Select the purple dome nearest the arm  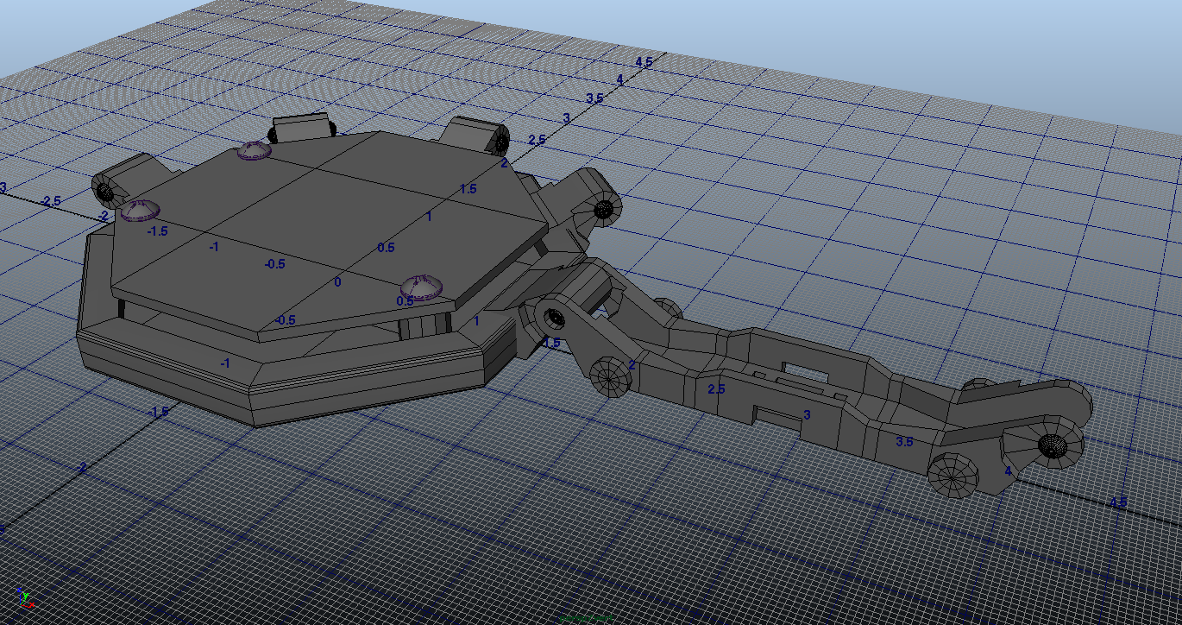click(422, 287)
